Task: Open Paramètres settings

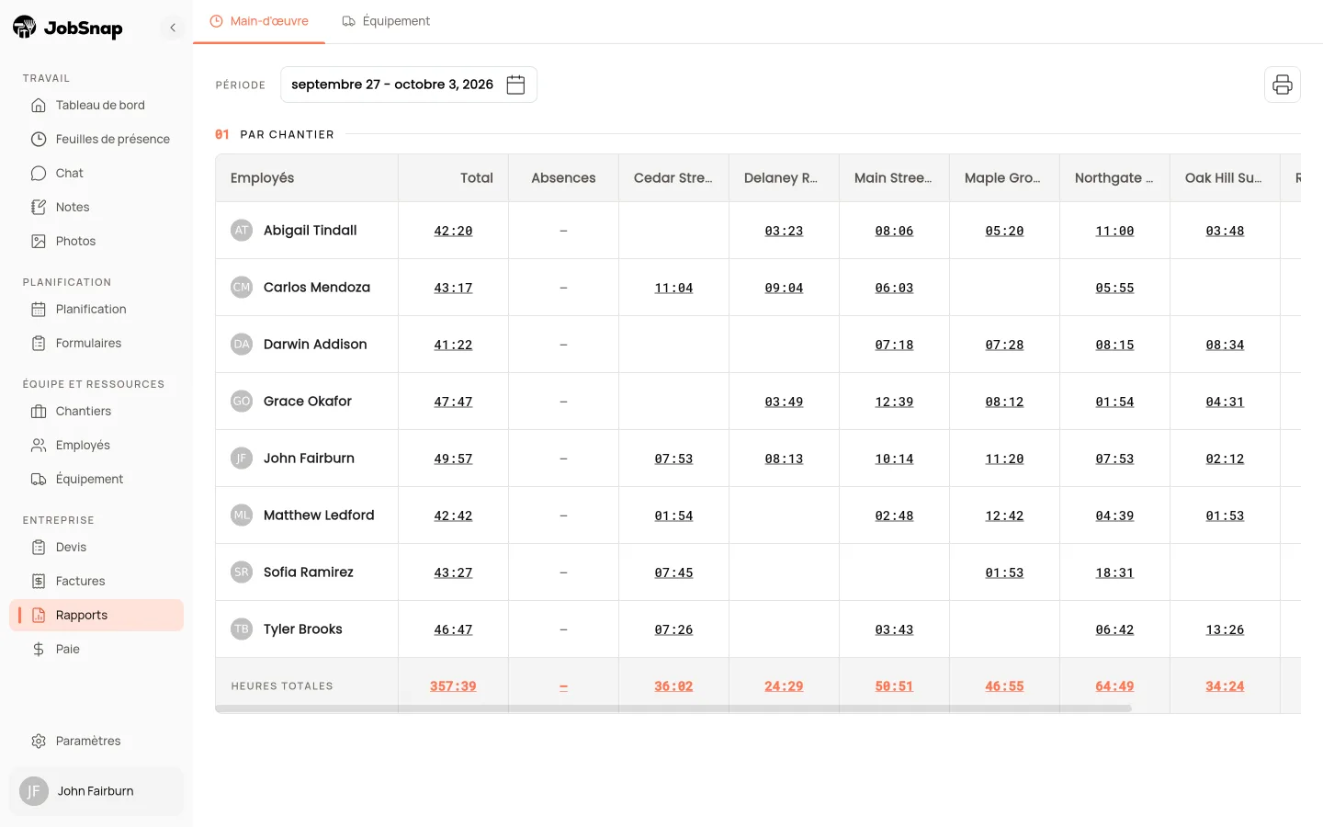Action: tap(96, 741)
